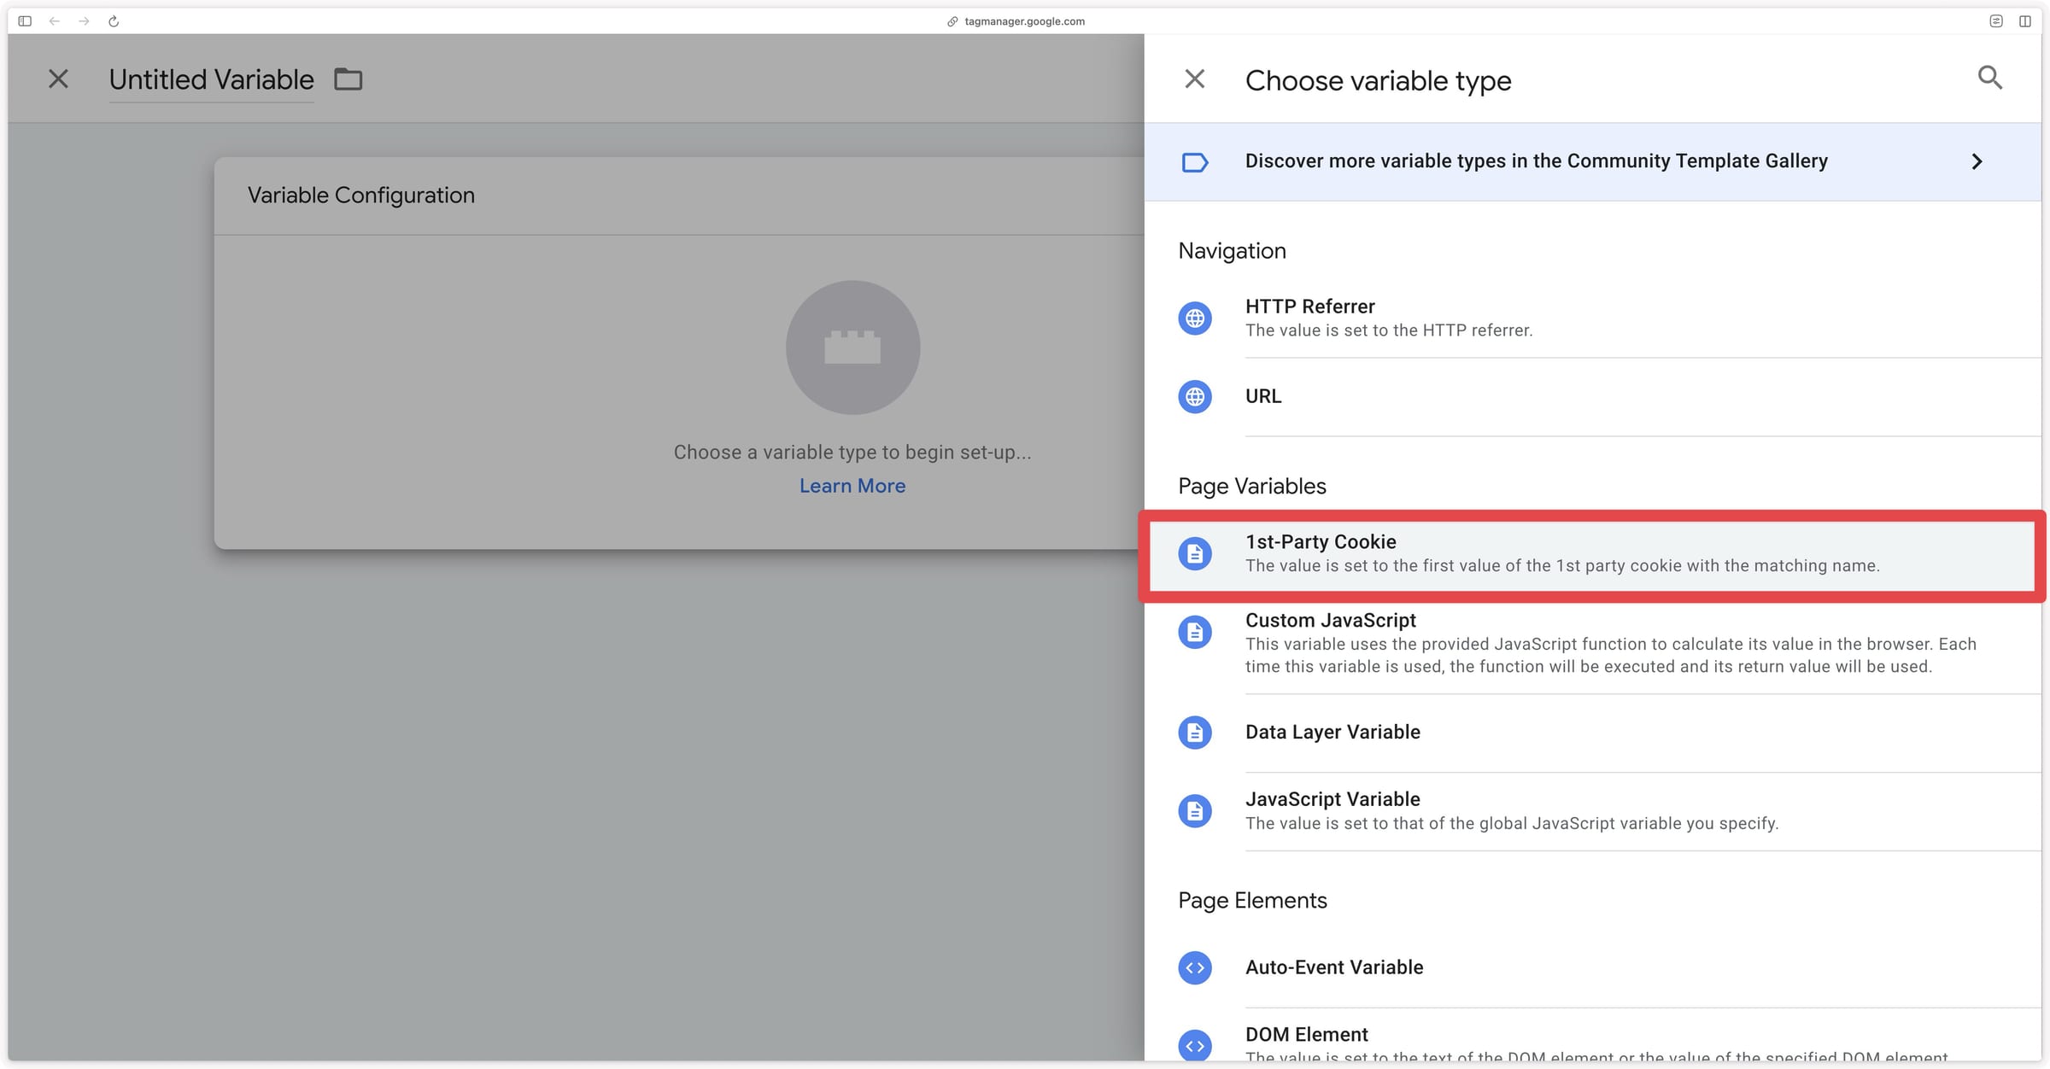2050x1069 pixels.
Task: Click the Custom JavaScript document icon
Action: 1194,633
